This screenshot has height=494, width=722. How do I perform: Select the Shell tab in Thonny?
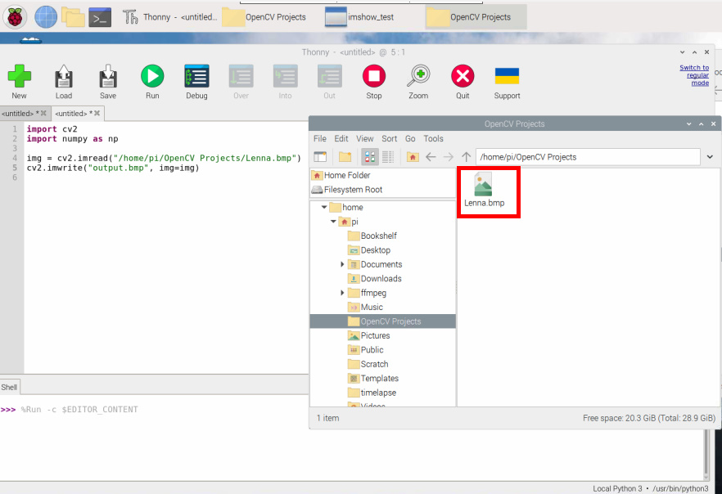pyautogui.click(x=9, y=388)
